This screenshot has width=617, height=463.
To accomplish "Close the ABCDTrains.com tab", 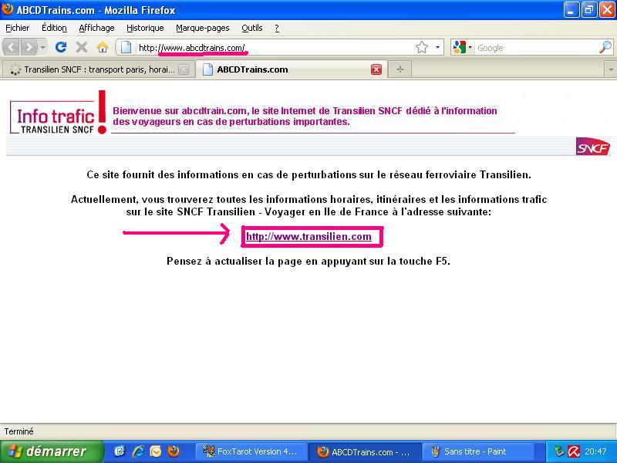I will [376, 69].
